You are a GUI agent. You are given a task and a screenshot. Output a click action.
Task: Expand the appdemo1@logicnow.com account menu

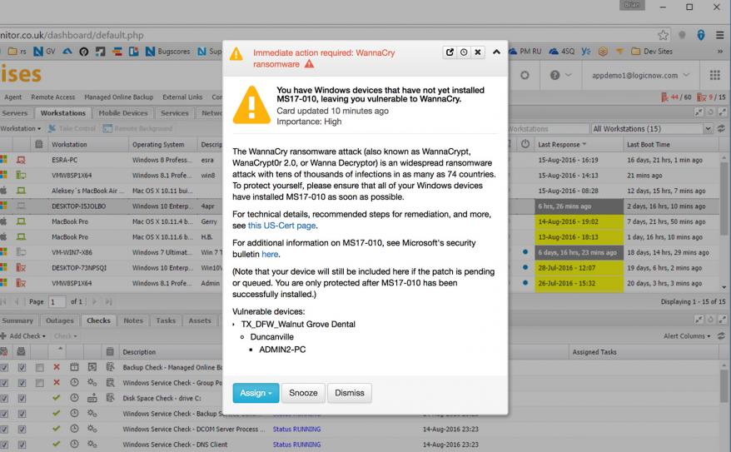[x=640, y=75]
